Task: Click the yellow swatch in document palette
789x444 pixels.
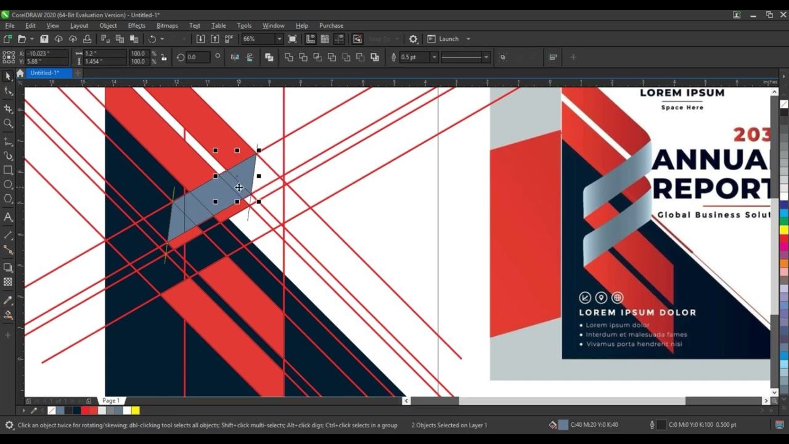Action: [135, 411]
